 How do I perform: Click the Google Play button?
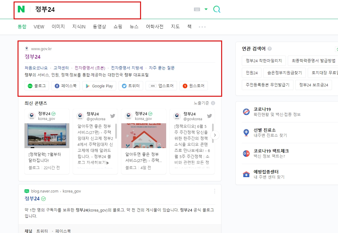[x=99, y=86]
